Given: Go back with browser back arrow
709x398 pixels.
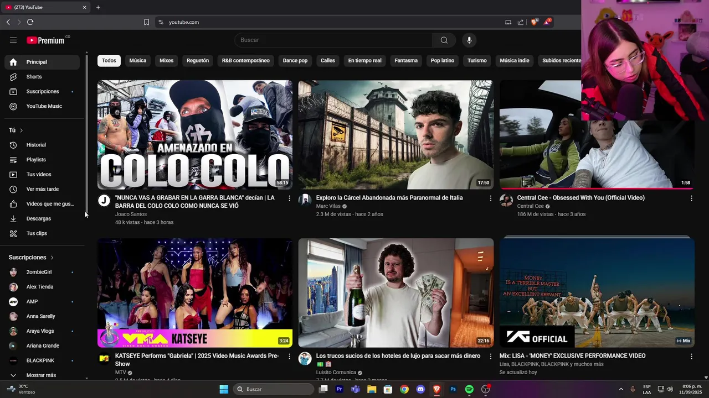Looking at the screenshot, I should tap(8, 22).
